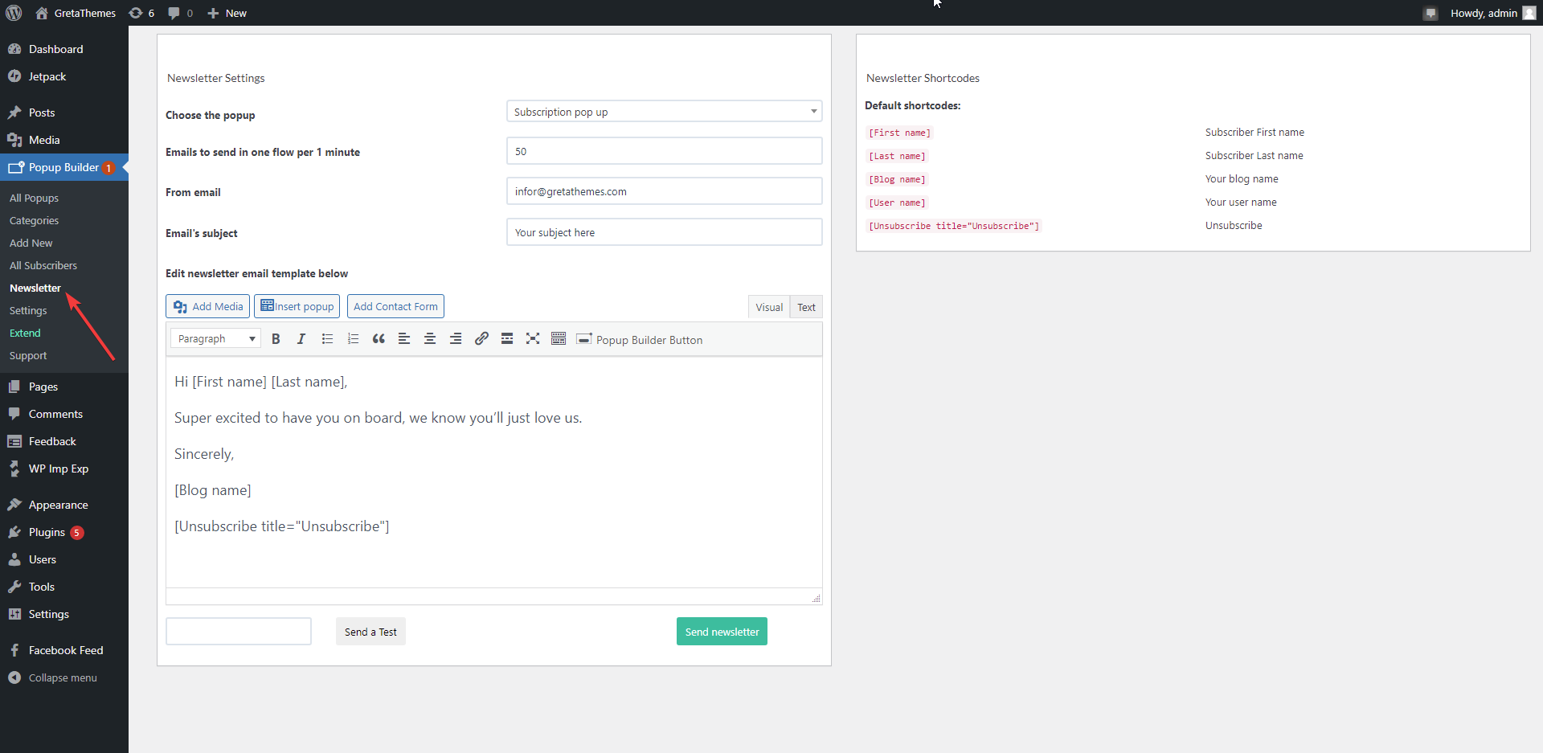Open updates indicator in admin bar
Screen dimensions: 1543x753
[x=141, y=13]
